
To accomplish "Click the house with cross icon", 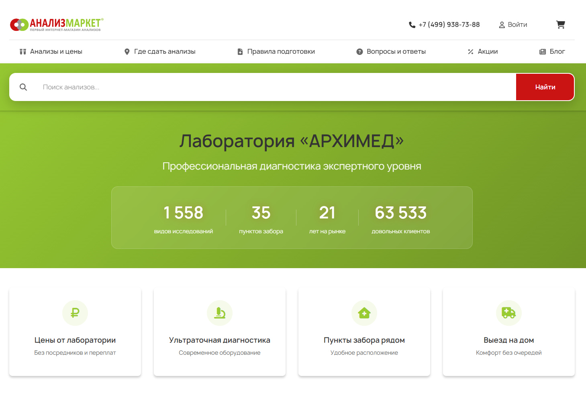I will pyautogui.click(x=364, y=313).
